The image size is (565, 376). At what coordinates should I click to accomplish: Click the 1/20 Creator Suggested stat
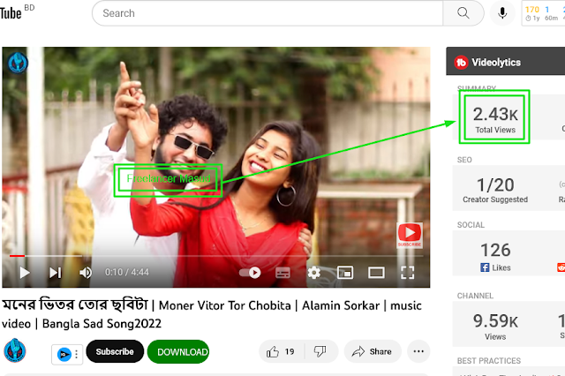495,190
